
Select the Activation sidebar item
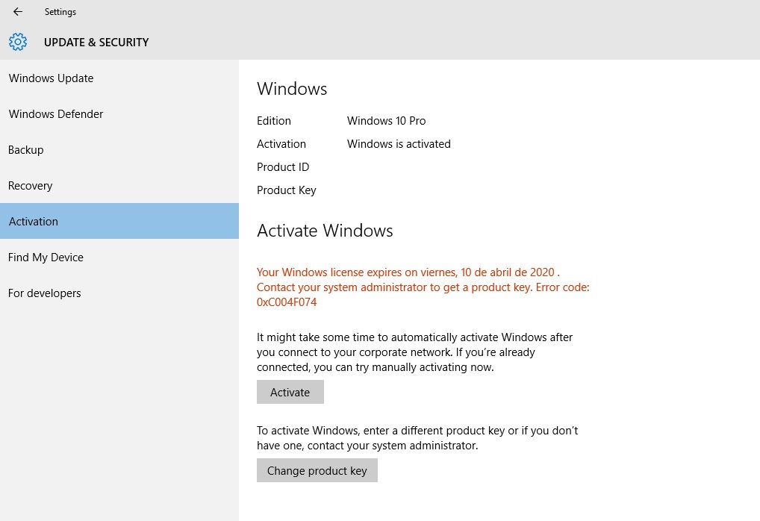(x=119, y=221)
